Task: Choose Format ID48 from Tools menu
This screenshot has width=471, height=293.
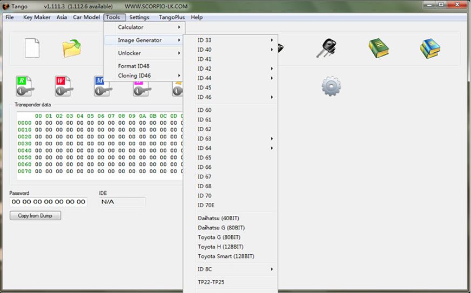Action: [144, 66]
